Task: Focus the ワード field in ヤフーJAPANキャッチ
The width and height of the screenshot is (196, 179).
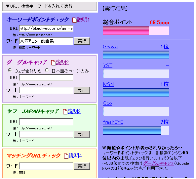Action: click(46, 134)
